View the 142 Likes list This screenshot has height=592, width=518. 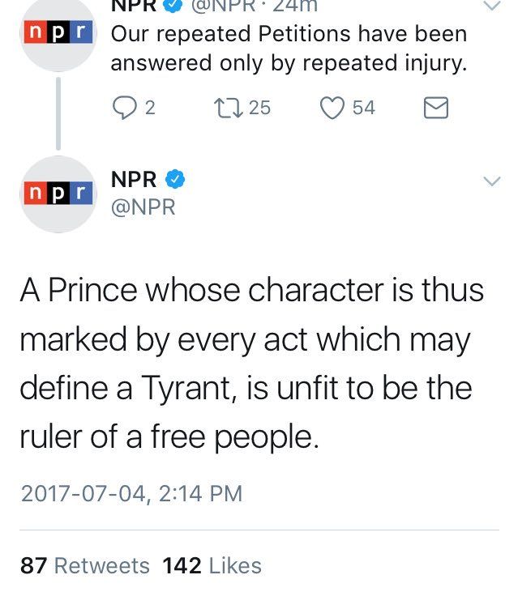coord(212,565)
